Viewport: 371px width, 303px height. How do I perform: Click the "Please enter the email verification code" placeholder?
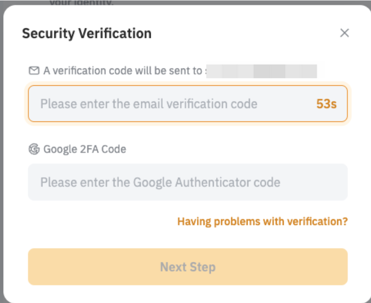[148, 104]
